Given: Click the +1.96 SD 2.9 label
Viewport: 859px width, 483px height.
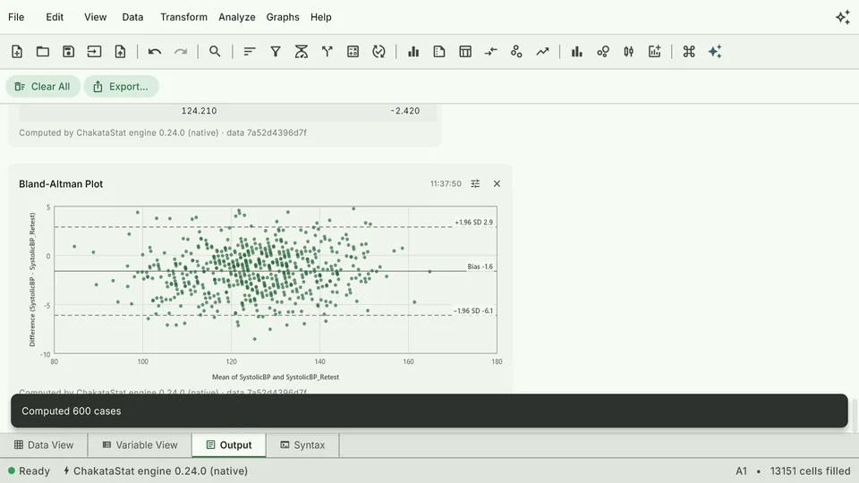Looking at the screenshot, I should point(474,223).
